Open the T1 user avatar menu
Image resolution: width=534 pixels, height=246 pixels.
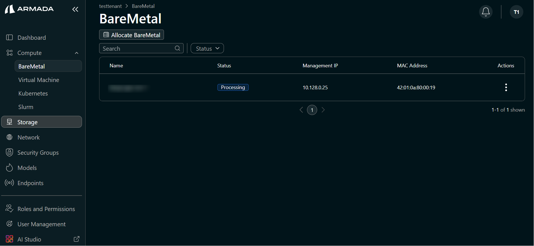(517, 12)
